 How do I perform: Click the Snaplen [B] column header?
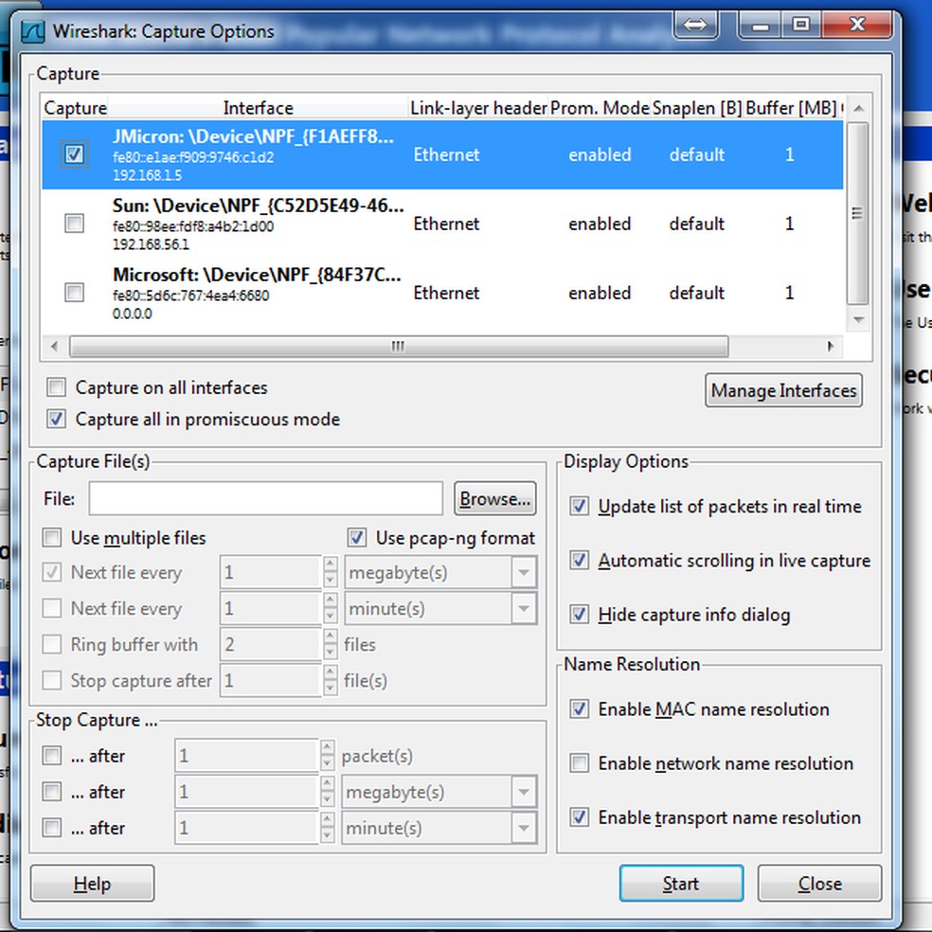tap(697, 108)
